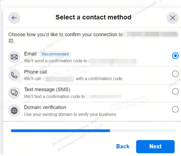Click the SMS chat bubbles icon
The width and height of the screenshot is (181, 156).
pyautogui.click(x=14, y=93)
